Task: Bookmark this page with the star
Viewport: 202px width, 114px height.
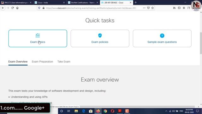Action: coord(152,8)
